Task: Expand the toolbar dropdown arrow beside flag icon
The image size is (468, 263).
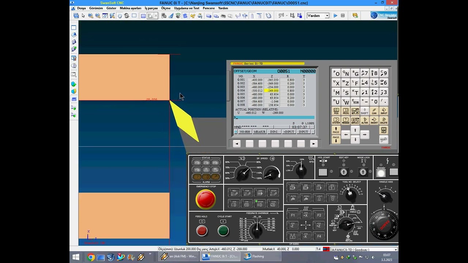Action: (x=287, y=16)
